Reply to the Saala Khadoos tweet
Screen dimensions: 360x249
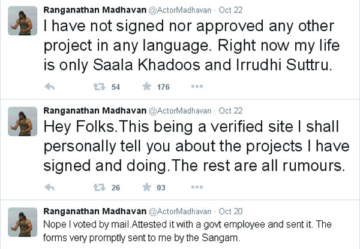(x=50, y=87)
